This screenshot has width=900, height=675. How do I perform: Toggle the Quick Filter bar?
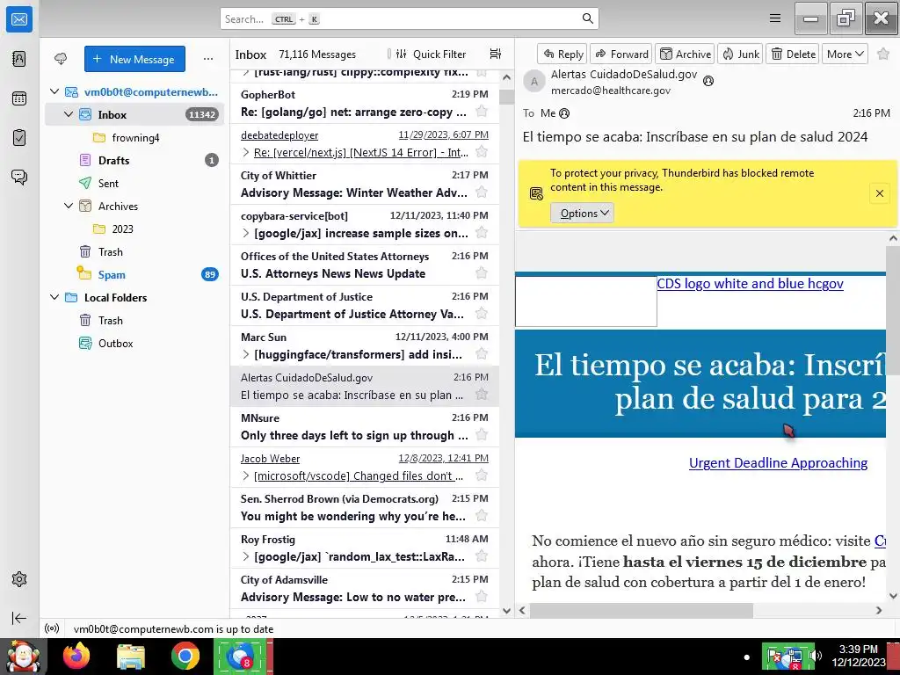(431, 54)
